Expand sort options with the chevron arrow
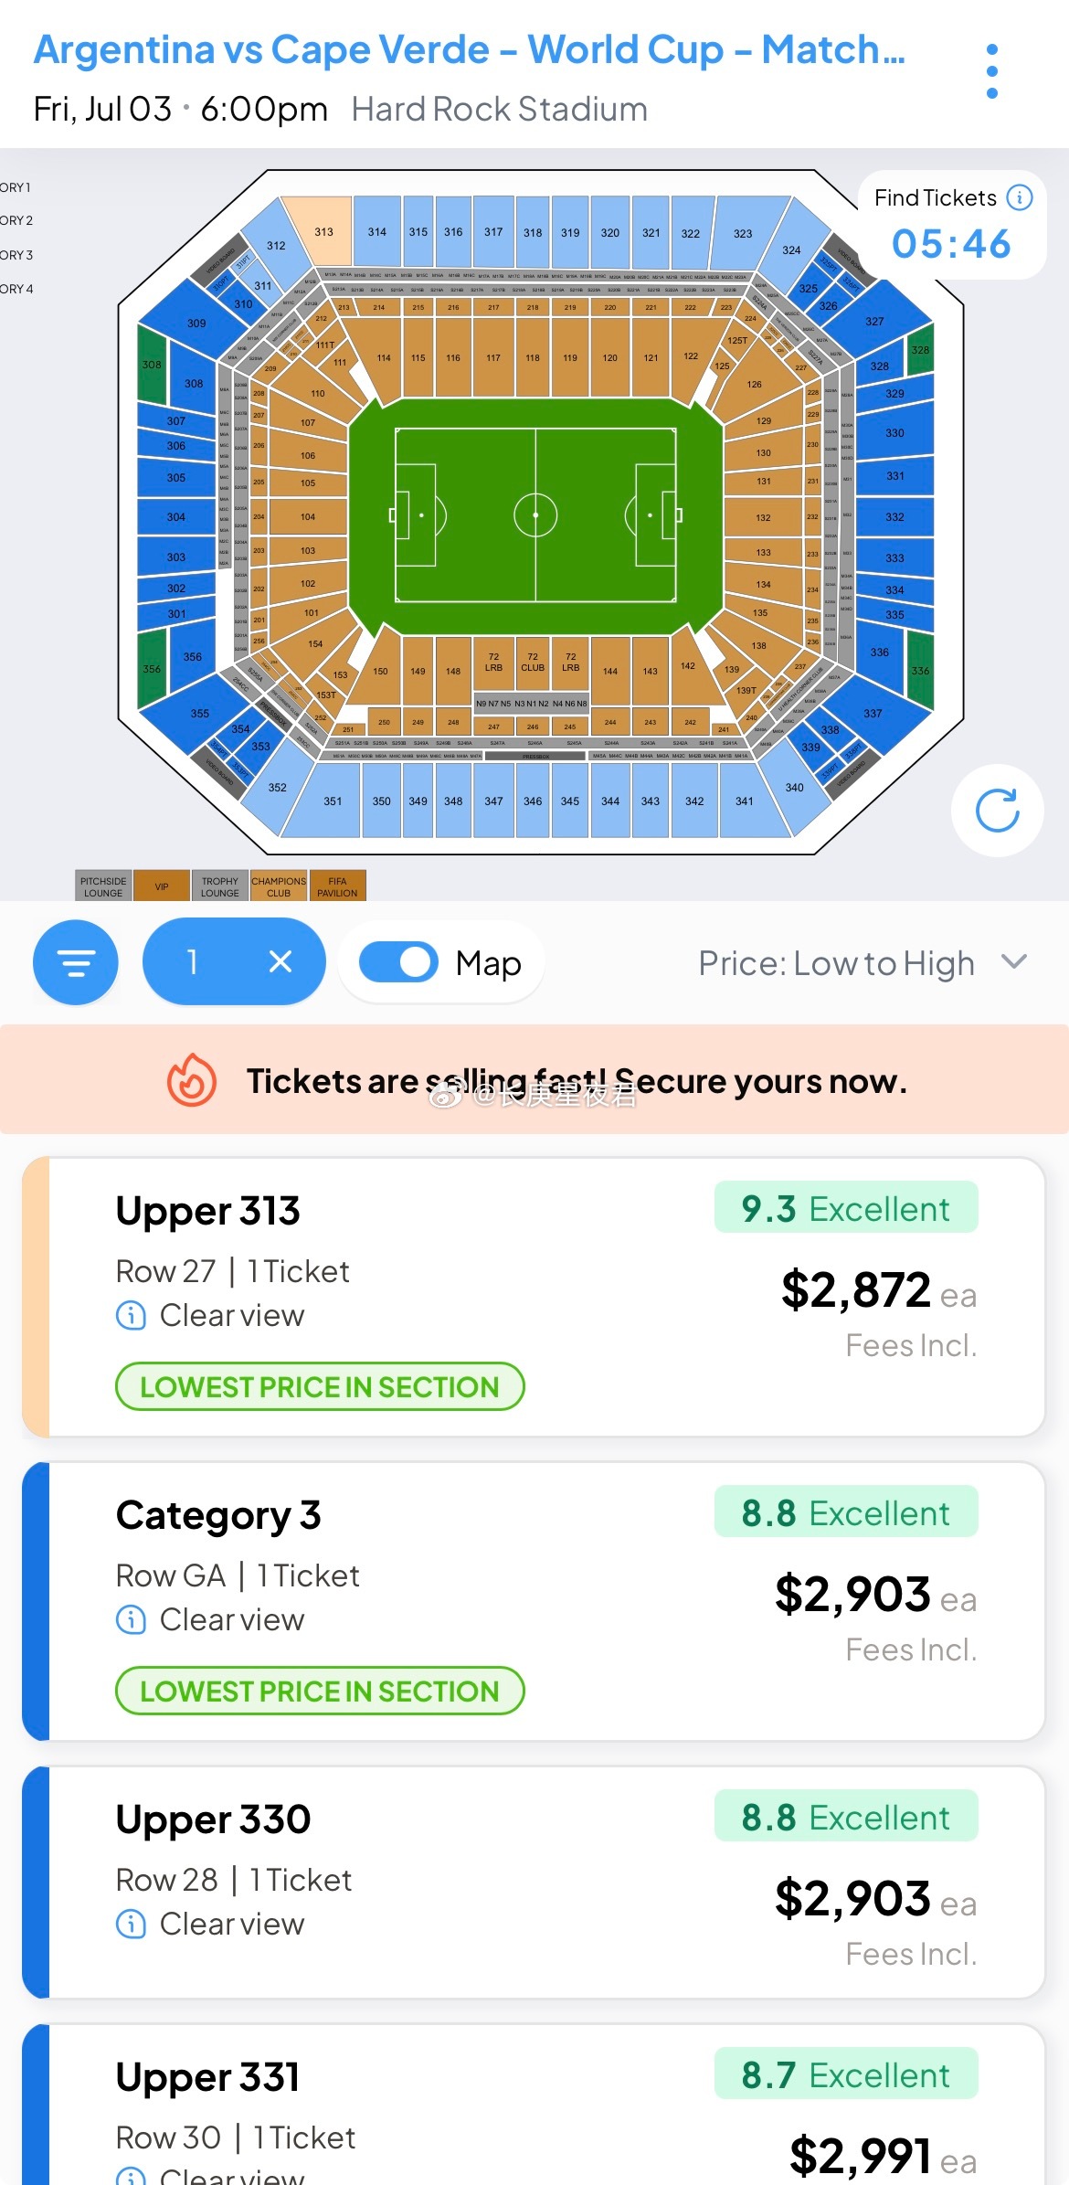The height and width of the screenshot is (2185, 1069). pyautogui.click(x=1014, y=961)
